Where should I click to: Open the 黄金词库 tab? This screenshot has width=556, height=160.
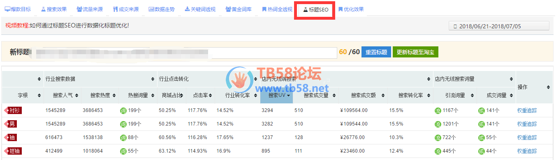tap(239, 9)
